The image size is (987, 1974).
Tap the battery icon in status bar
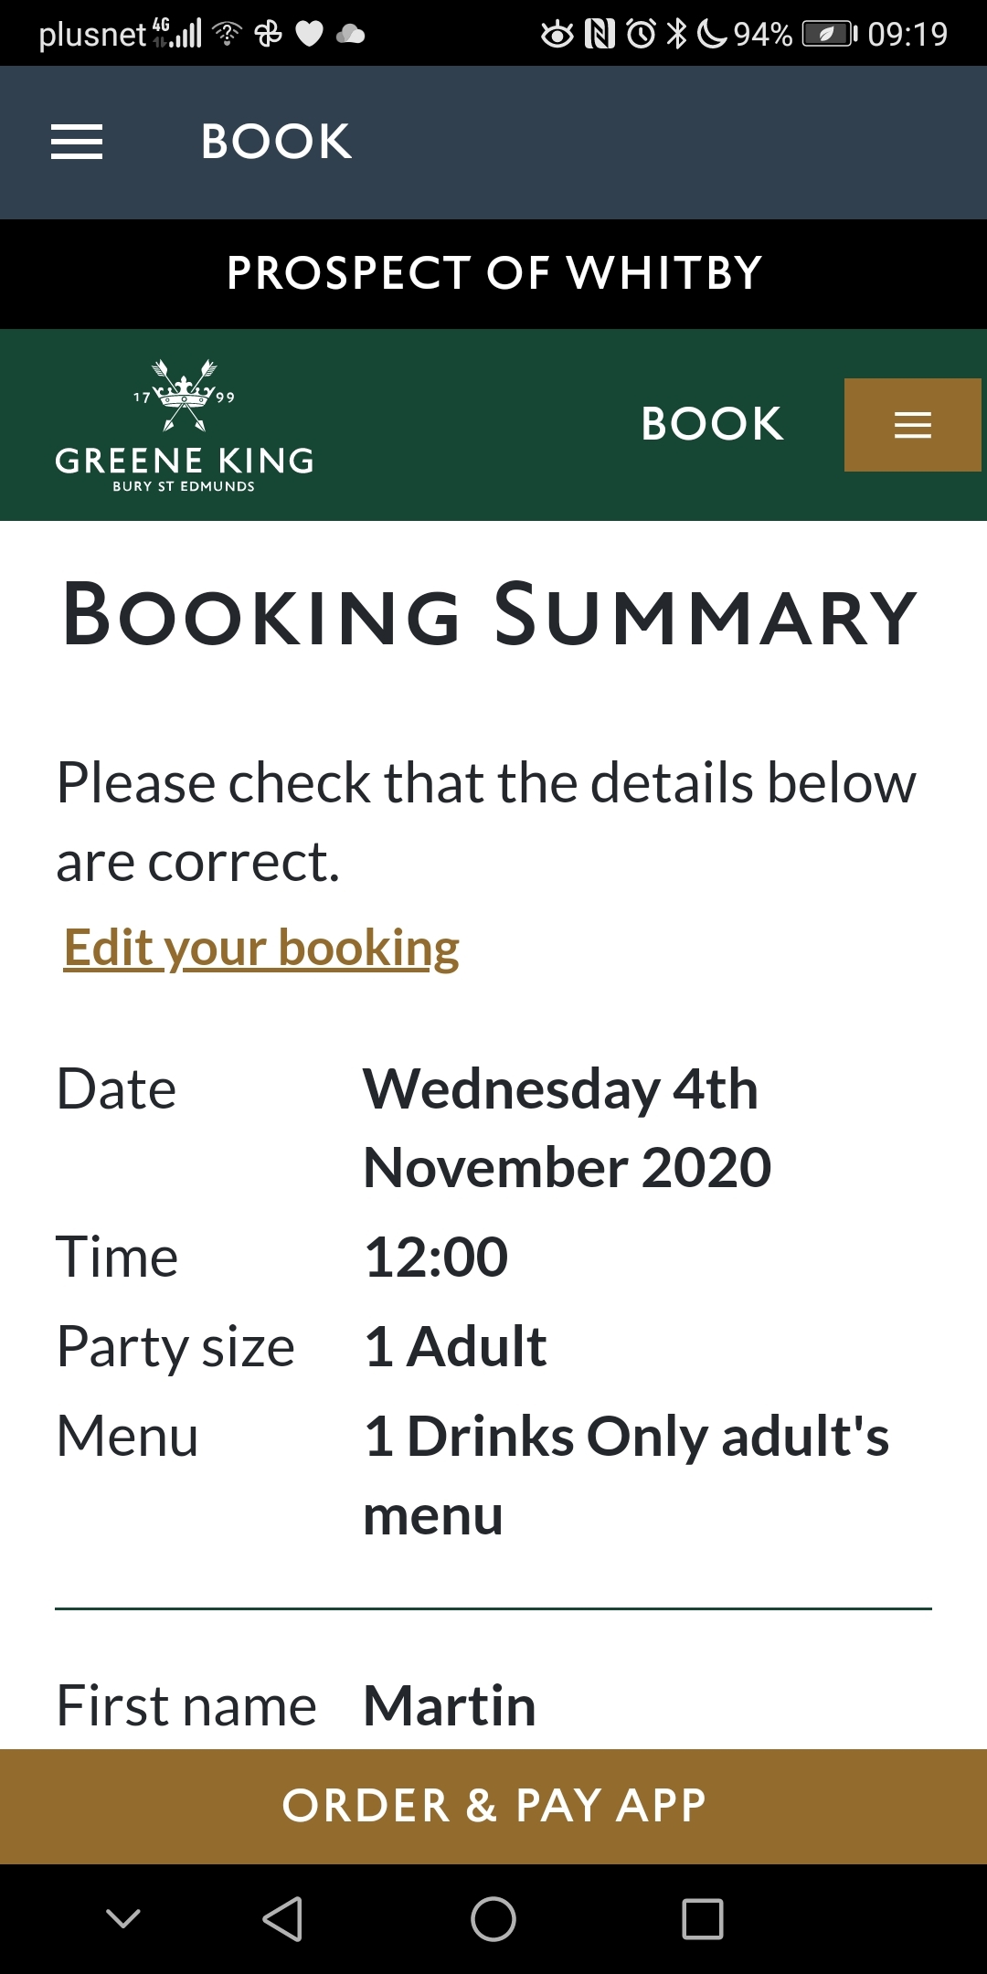pos(828,35)
